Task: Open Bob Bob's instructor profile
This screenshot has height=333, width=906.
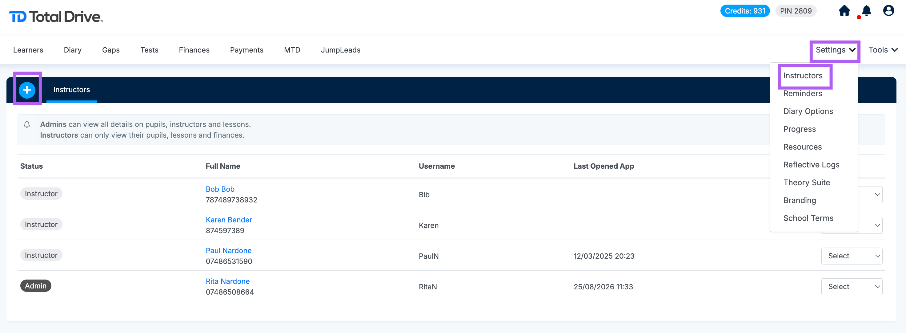Action: tap(220, 189)
